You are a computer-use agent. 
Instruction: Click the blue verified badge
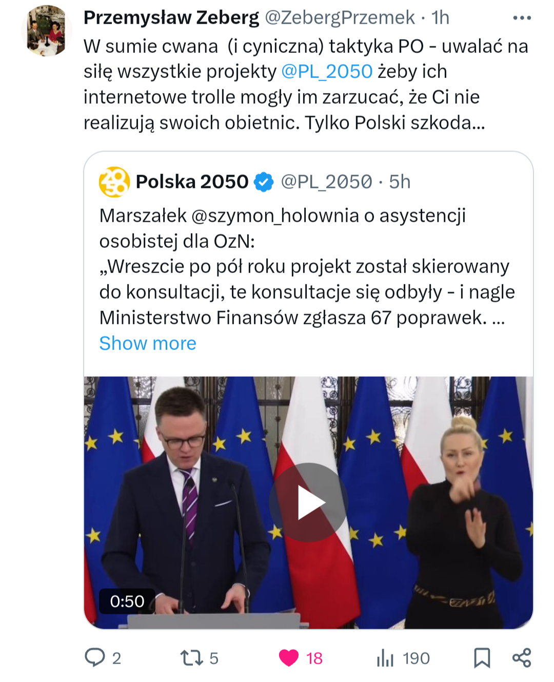[x=264, y=182]
